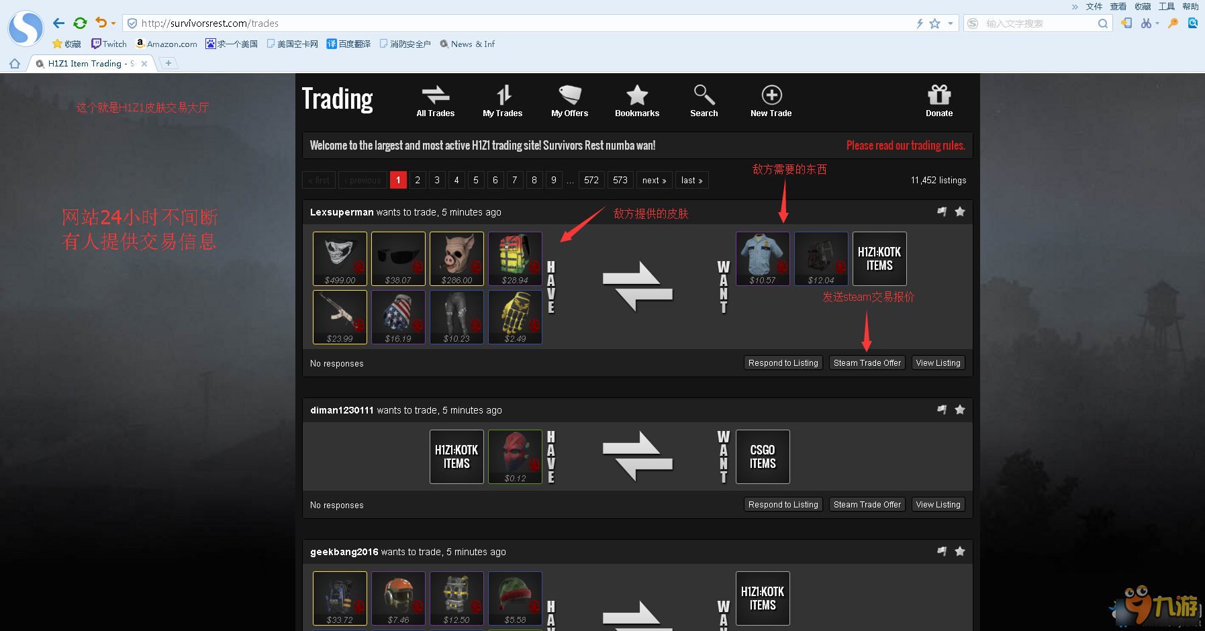
Task: Expand the undo history dropdown arrow
Action: click(113, 23)
